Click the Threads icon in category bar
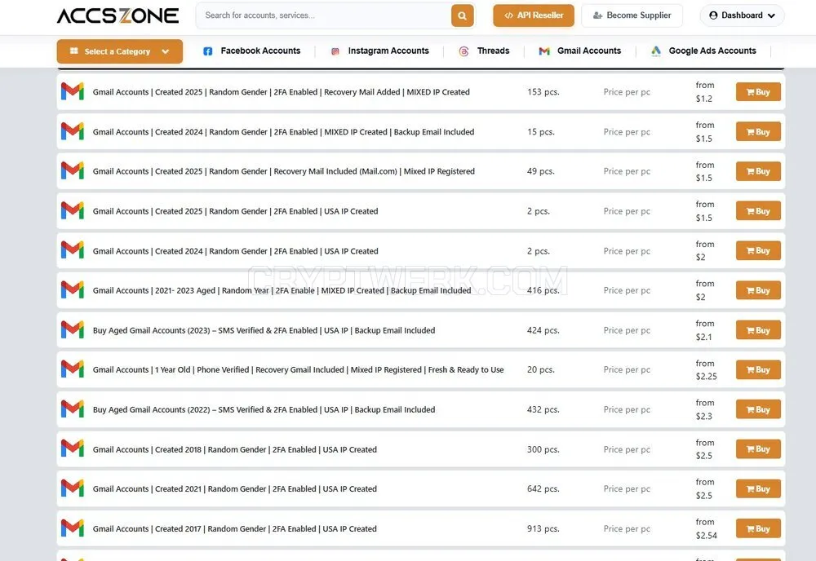The height and width of the screenshot is (561, 816). (x=463, y=51)
